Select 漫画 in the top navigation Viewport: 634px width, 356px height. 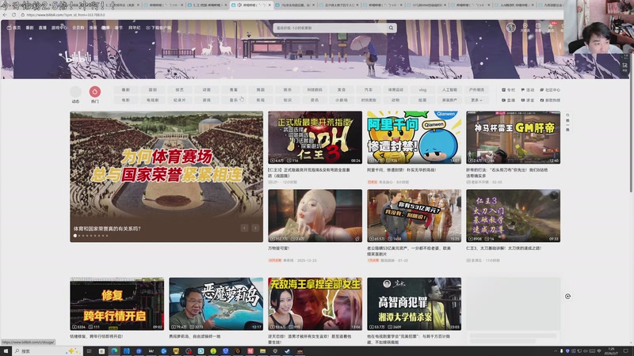(x=93, y=28)
